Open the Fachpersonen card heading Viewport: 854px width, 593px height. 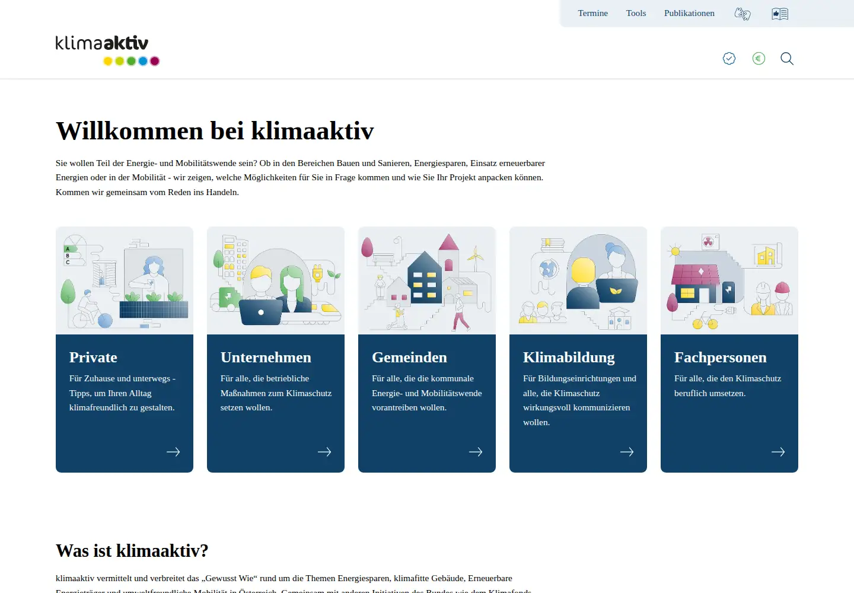click(x=721, y=358)
